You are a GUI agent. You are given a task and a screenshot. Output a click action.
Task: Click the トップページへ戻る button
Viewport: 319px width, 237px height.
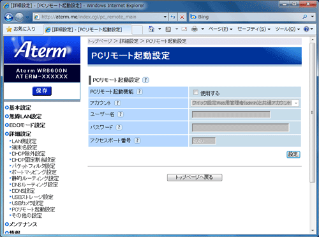tap(195, 178)
